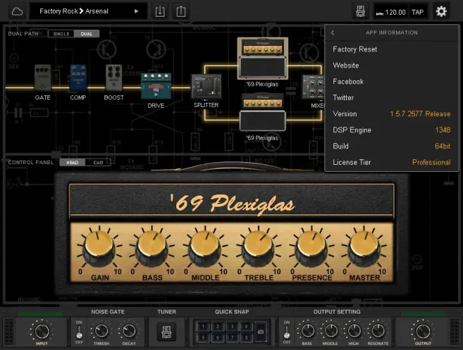Show the CAB control panel
The image size is (463, 350).
(98, 162)
